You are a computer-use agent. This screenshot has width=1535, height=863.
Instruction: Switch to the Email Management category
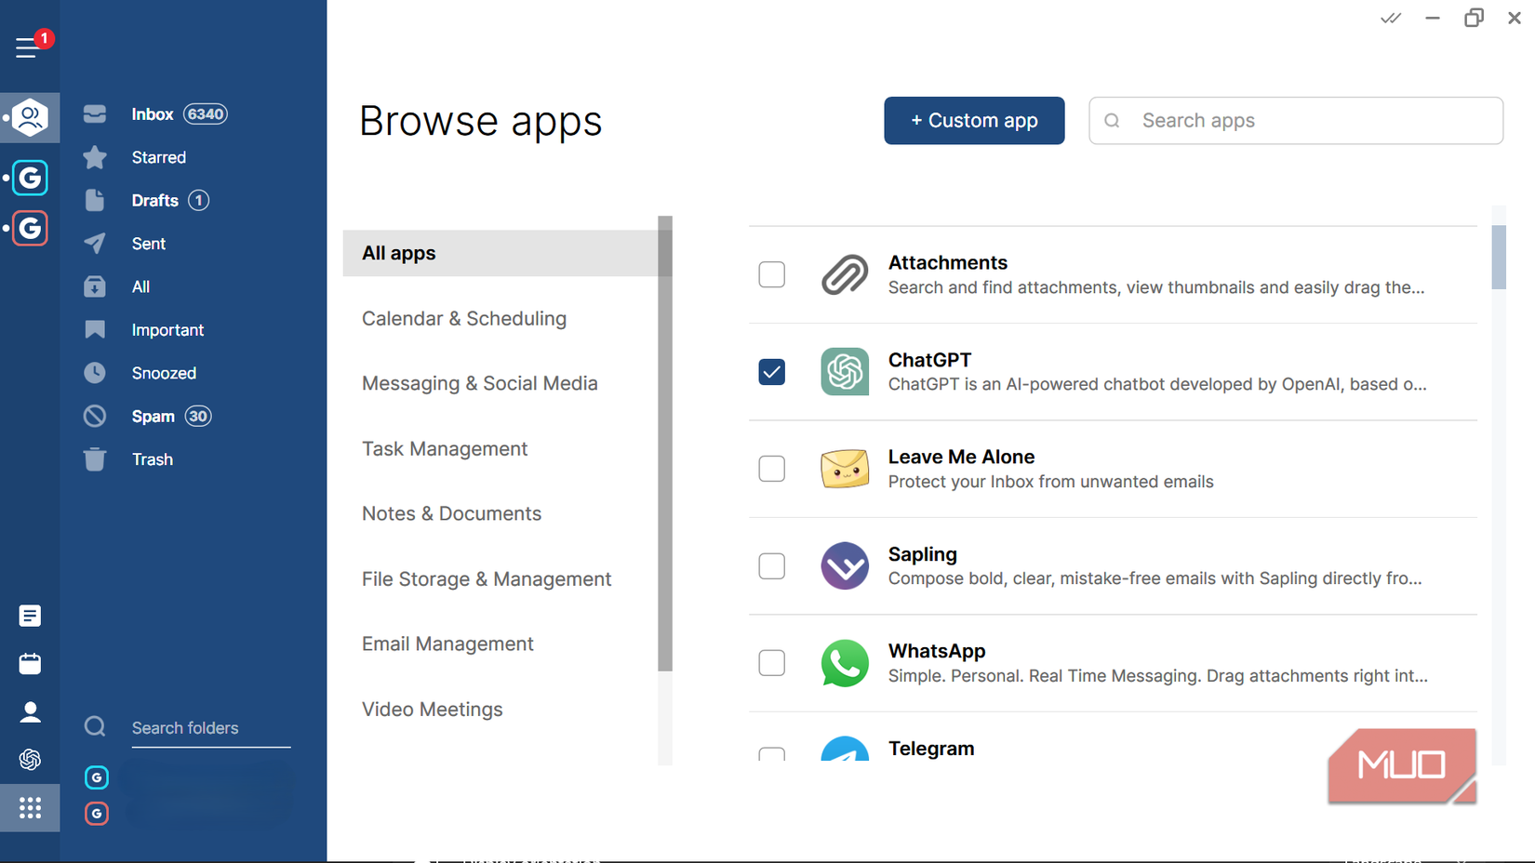tap(447, 644)
